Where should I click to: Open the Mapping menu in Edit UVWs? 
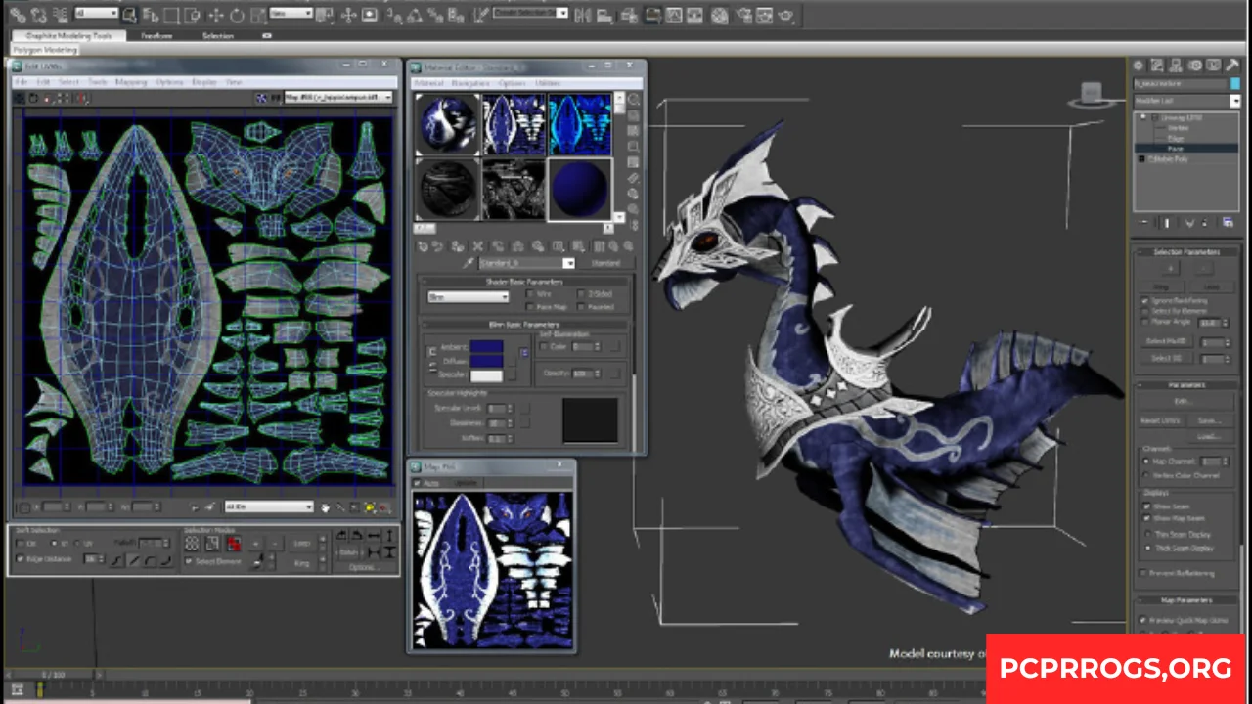[131, 82]
